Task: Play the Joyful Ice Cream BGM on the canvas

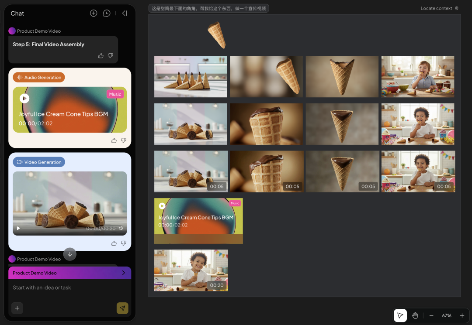Action: click(x=162, y=206)
